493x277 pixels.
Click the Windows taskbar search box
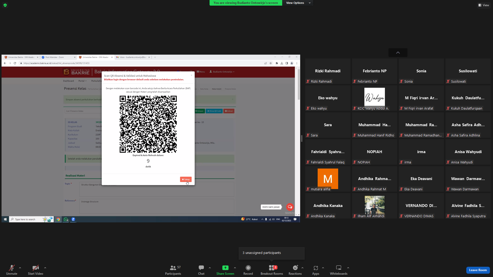(x=31, y=219)
